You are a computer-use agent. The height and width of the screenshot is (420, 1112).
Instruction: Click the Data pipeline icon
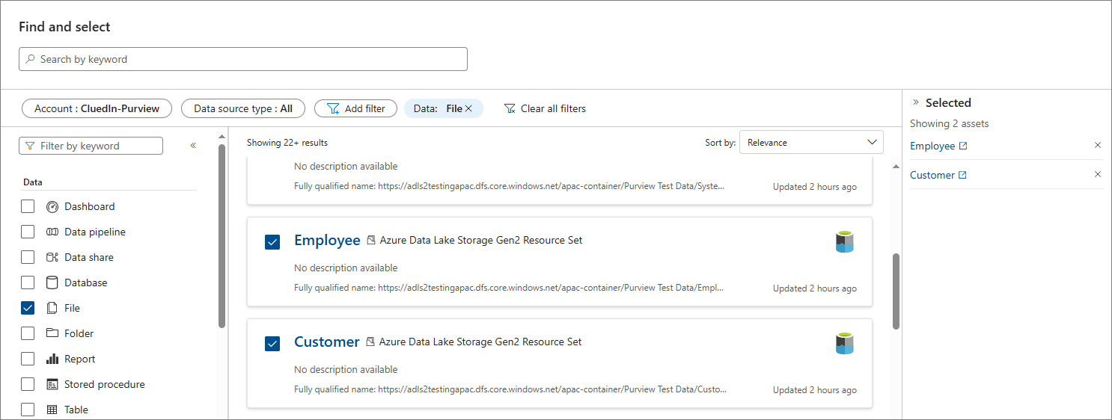[x=52, y=232]
